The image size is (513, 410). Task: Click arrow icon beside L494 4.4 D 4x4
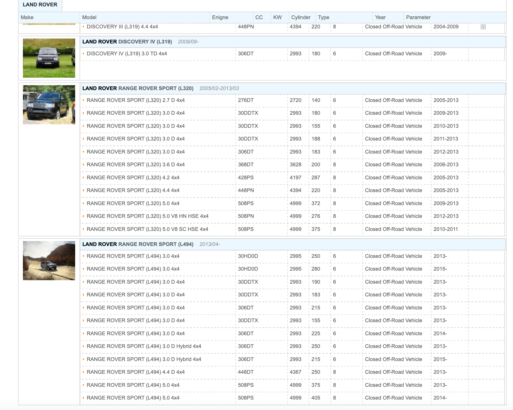pos(84,372)
